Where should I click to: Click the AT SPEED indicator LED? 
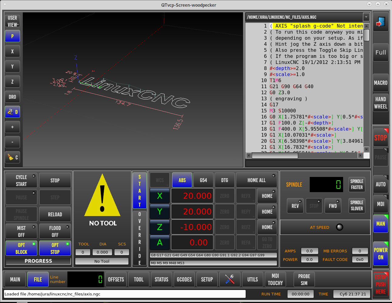pyautogui.click(x=339, y=227)
